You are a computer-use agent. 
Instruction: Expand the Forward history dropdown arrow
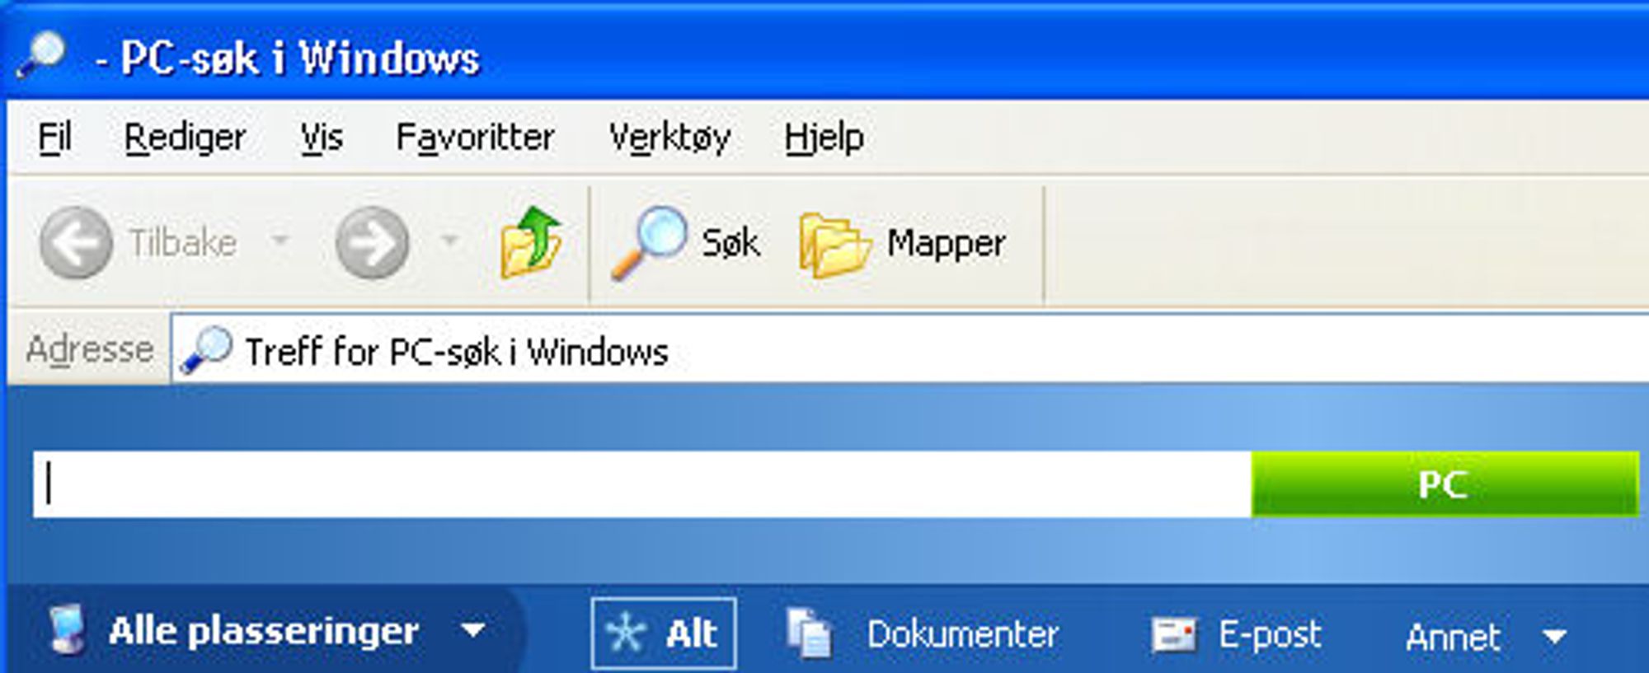[x=449, y=241]
